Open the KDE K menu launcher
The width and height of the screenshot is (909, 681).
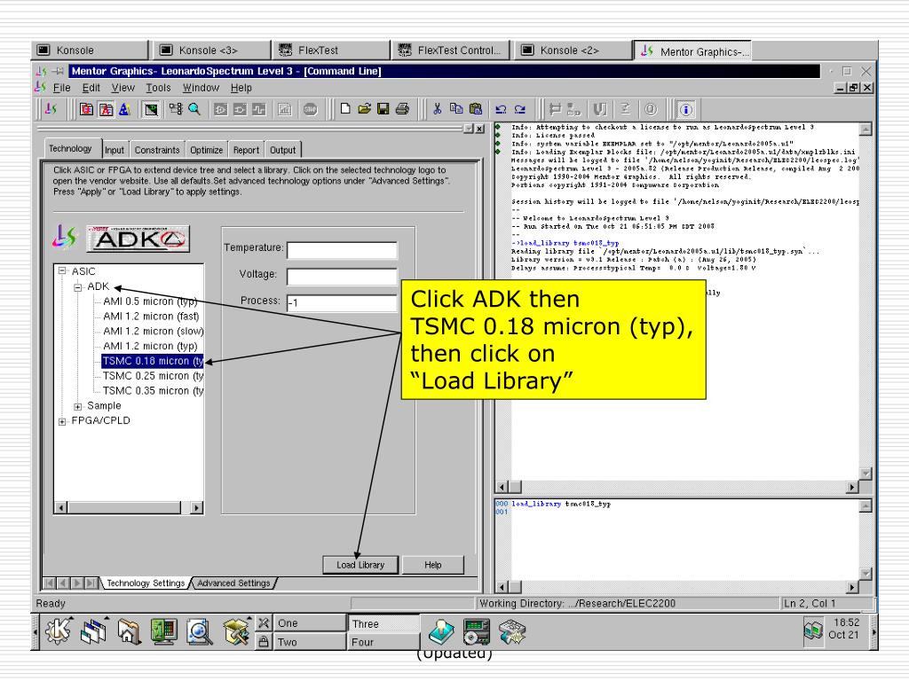pyautogui.click(x=59, y=631)
